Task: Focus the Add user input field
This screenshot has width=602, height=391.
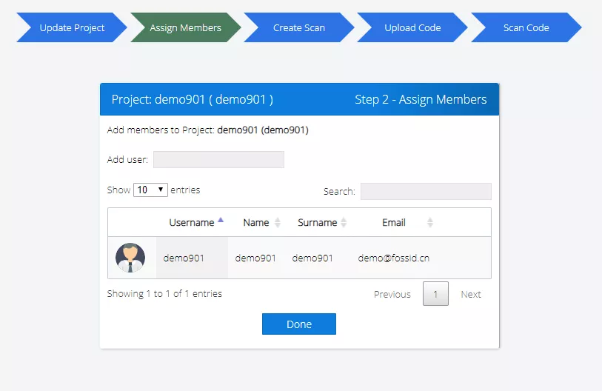Action: 218,159
